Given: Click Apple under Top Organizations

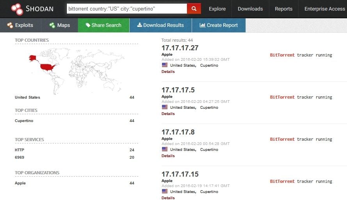Looking at the screenshot, I should [x=20, y=183].
